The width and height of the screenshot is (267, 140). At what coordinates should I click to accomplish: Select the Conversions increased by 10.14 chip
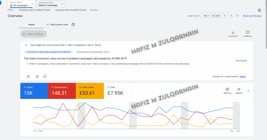(x=93, y=52)
